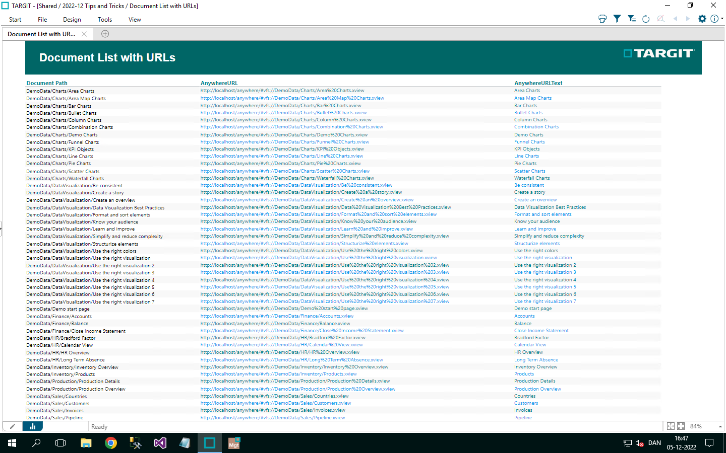Screen dimensions: 726x453
Task: Select the DemoData/Charts/Pie Charts path cell
Action: tap(58, 164)
